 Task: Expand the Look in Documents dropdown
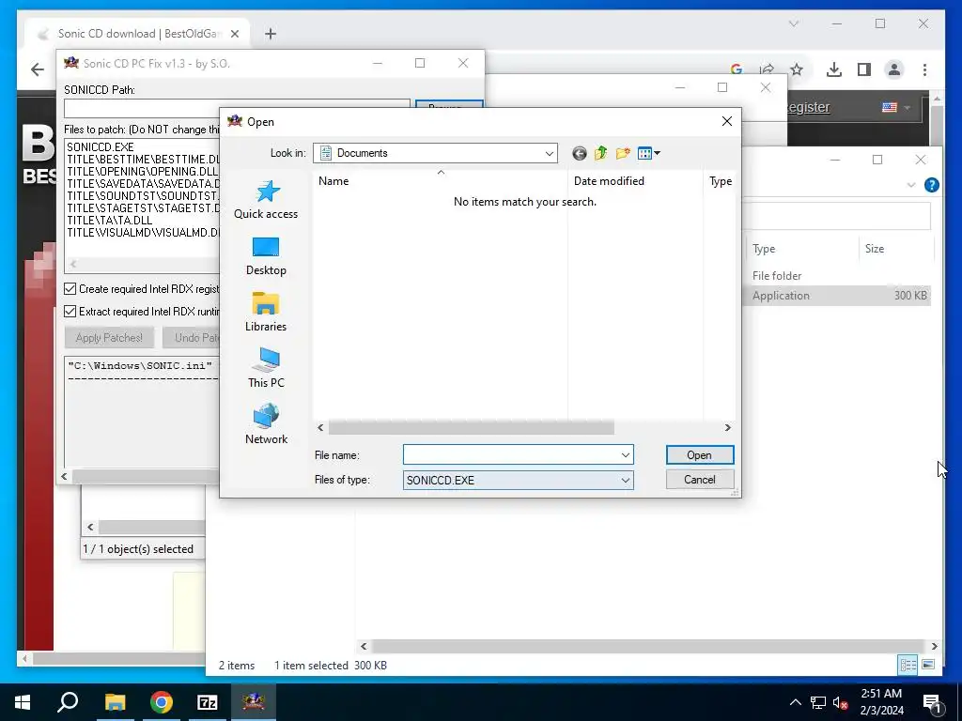(549, 153)
